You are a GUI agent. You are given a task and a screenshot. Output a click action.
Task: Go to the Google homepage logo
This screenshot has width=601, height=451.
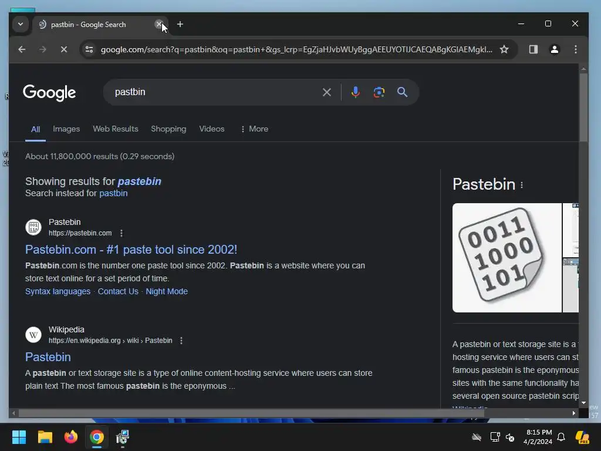click(x=49, y=92)
